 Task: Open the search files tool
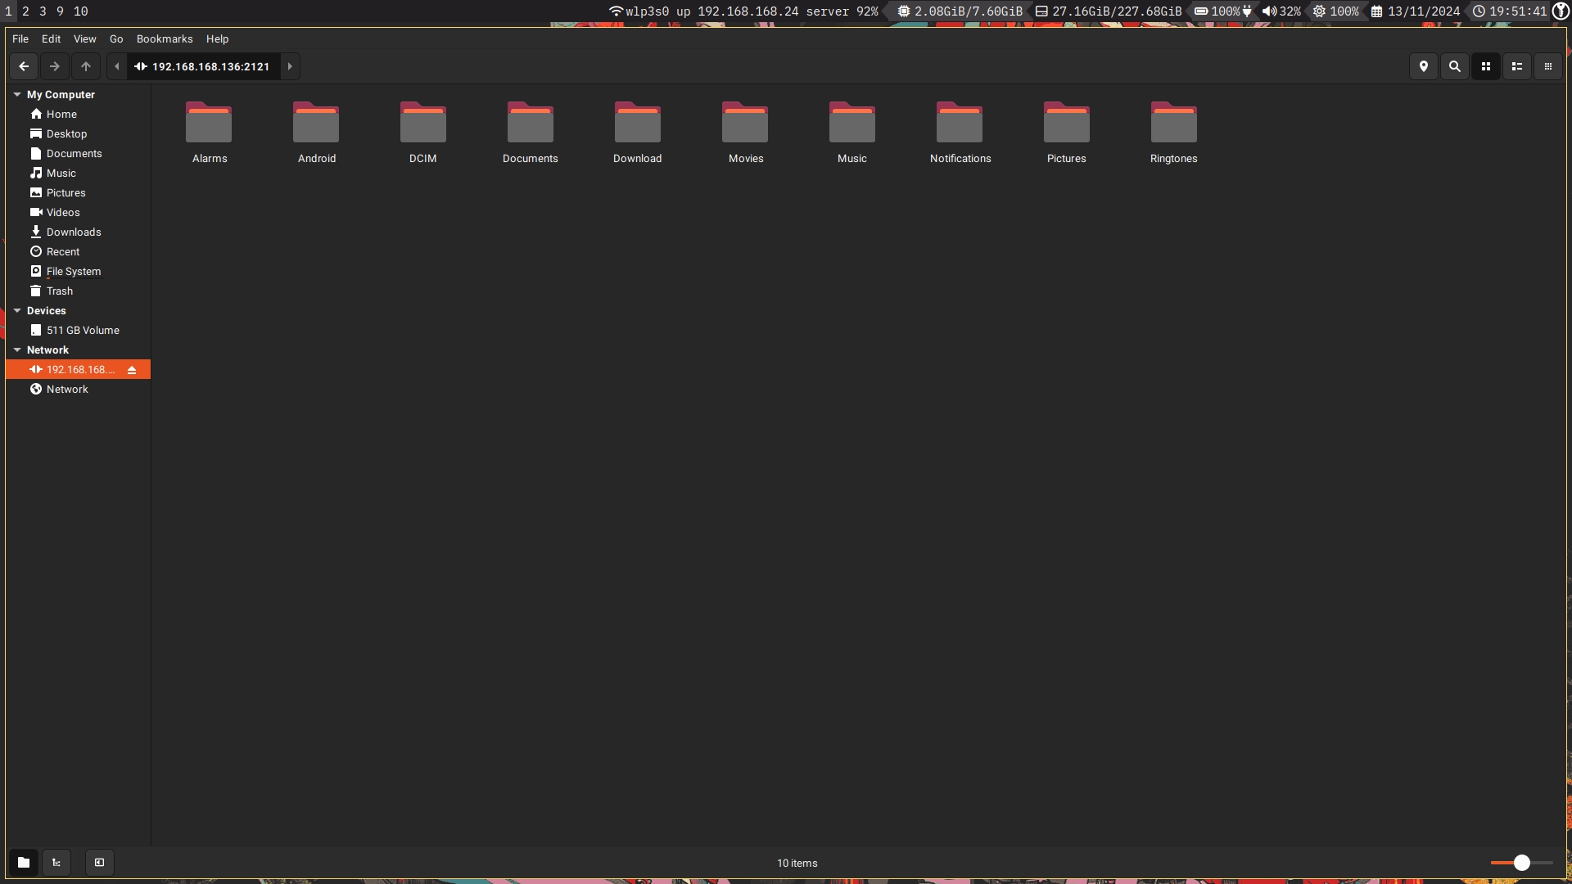point(1455,66)
